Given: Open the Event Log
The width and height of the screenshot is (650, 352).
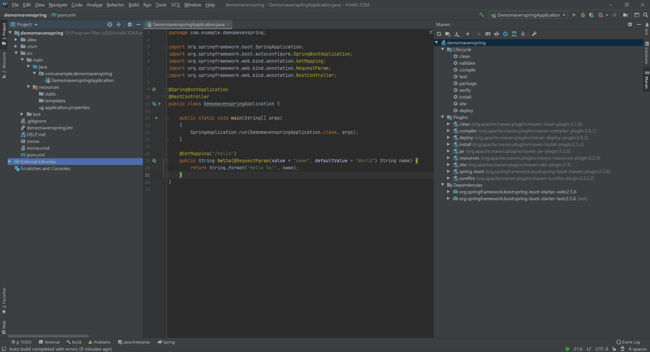Looking at the screenshot, I should coord(628,342).
